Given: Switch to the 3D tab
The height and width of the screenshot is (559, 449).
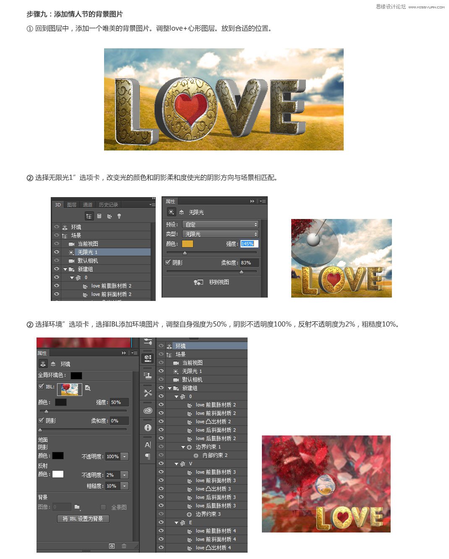Looking at the screenshot, I should pyautogui.click(x=58, y=205).
